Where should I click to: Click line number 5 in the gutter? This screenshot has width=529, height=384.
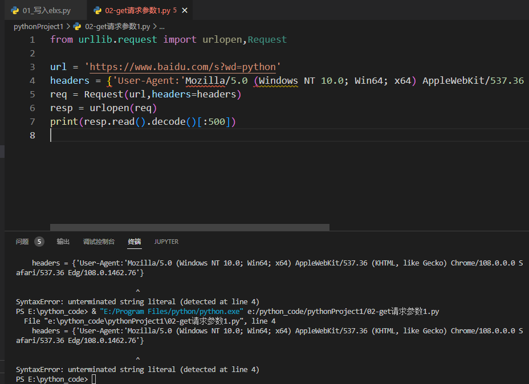[x=32, y=95]
